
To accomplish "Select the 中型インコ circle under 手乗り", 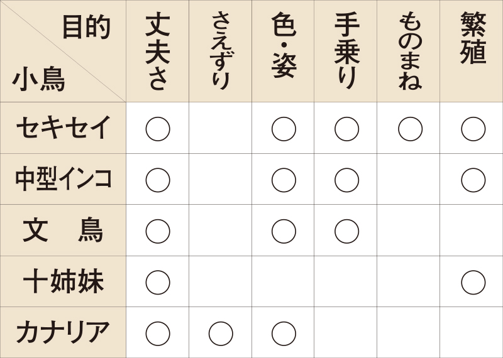I will click(346, 180).
